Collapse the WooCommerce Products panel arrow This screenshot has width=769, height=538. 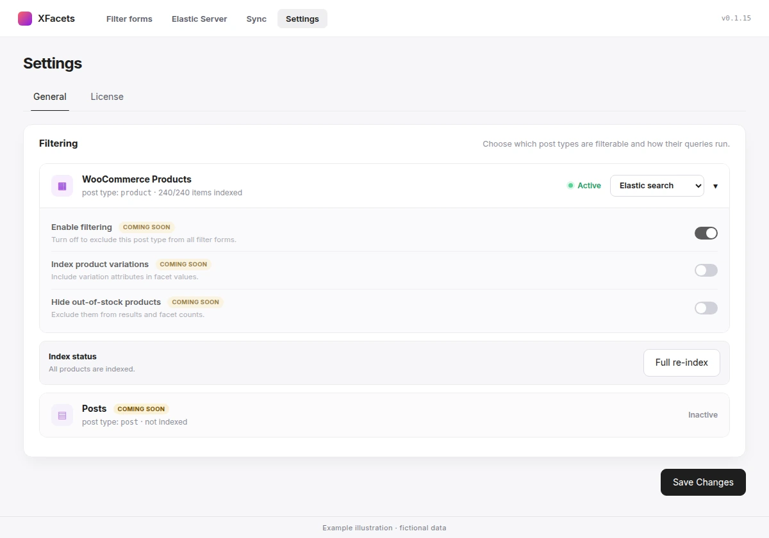[x=715, y=186]
